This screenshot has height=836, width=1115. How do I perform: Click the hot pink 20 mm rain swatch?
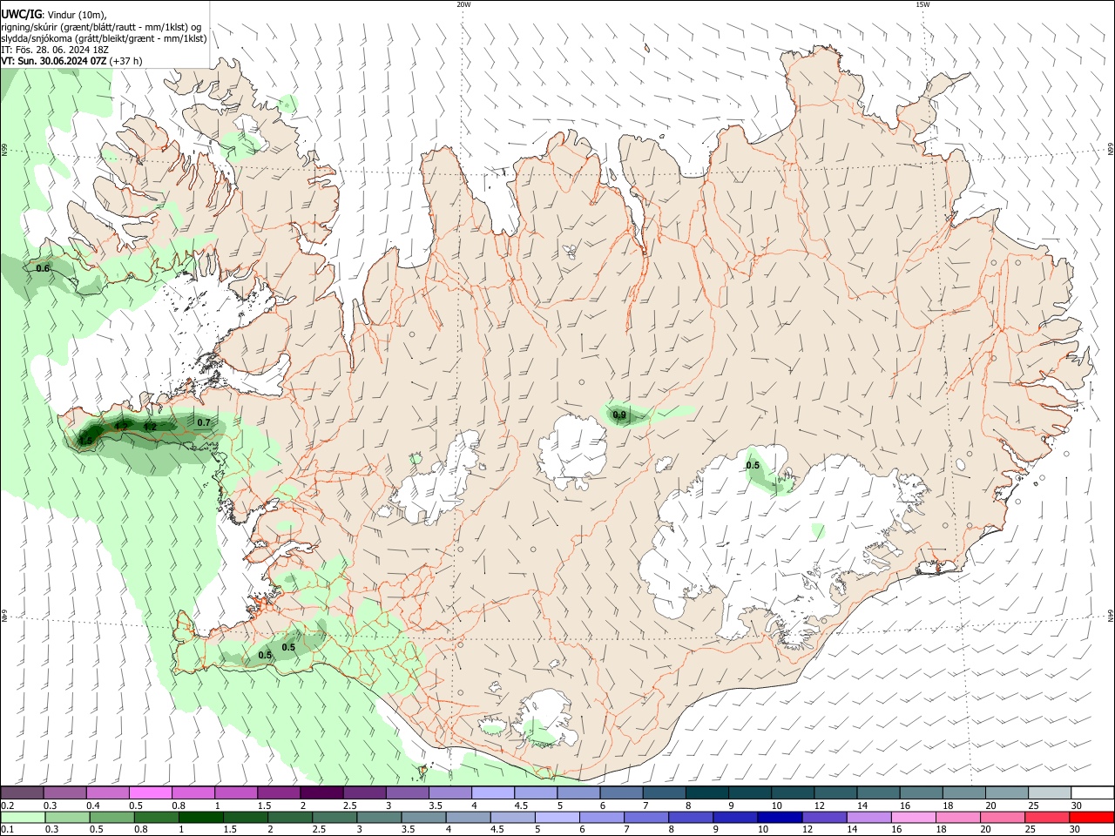[x=1003, y=817]
